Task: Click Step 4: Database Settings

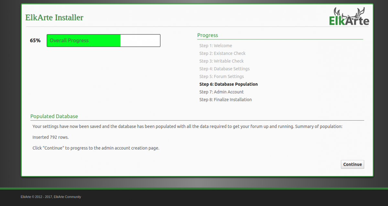Action: click(224, 69)
